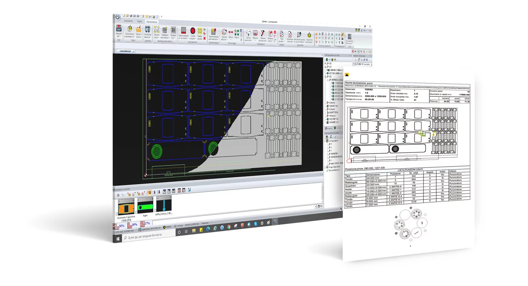Click the EUROMAC MTX FLEX 12 machine button
The width and height of the screenshot is (528, 286).
pyautogui.click(x=149, y=228)
